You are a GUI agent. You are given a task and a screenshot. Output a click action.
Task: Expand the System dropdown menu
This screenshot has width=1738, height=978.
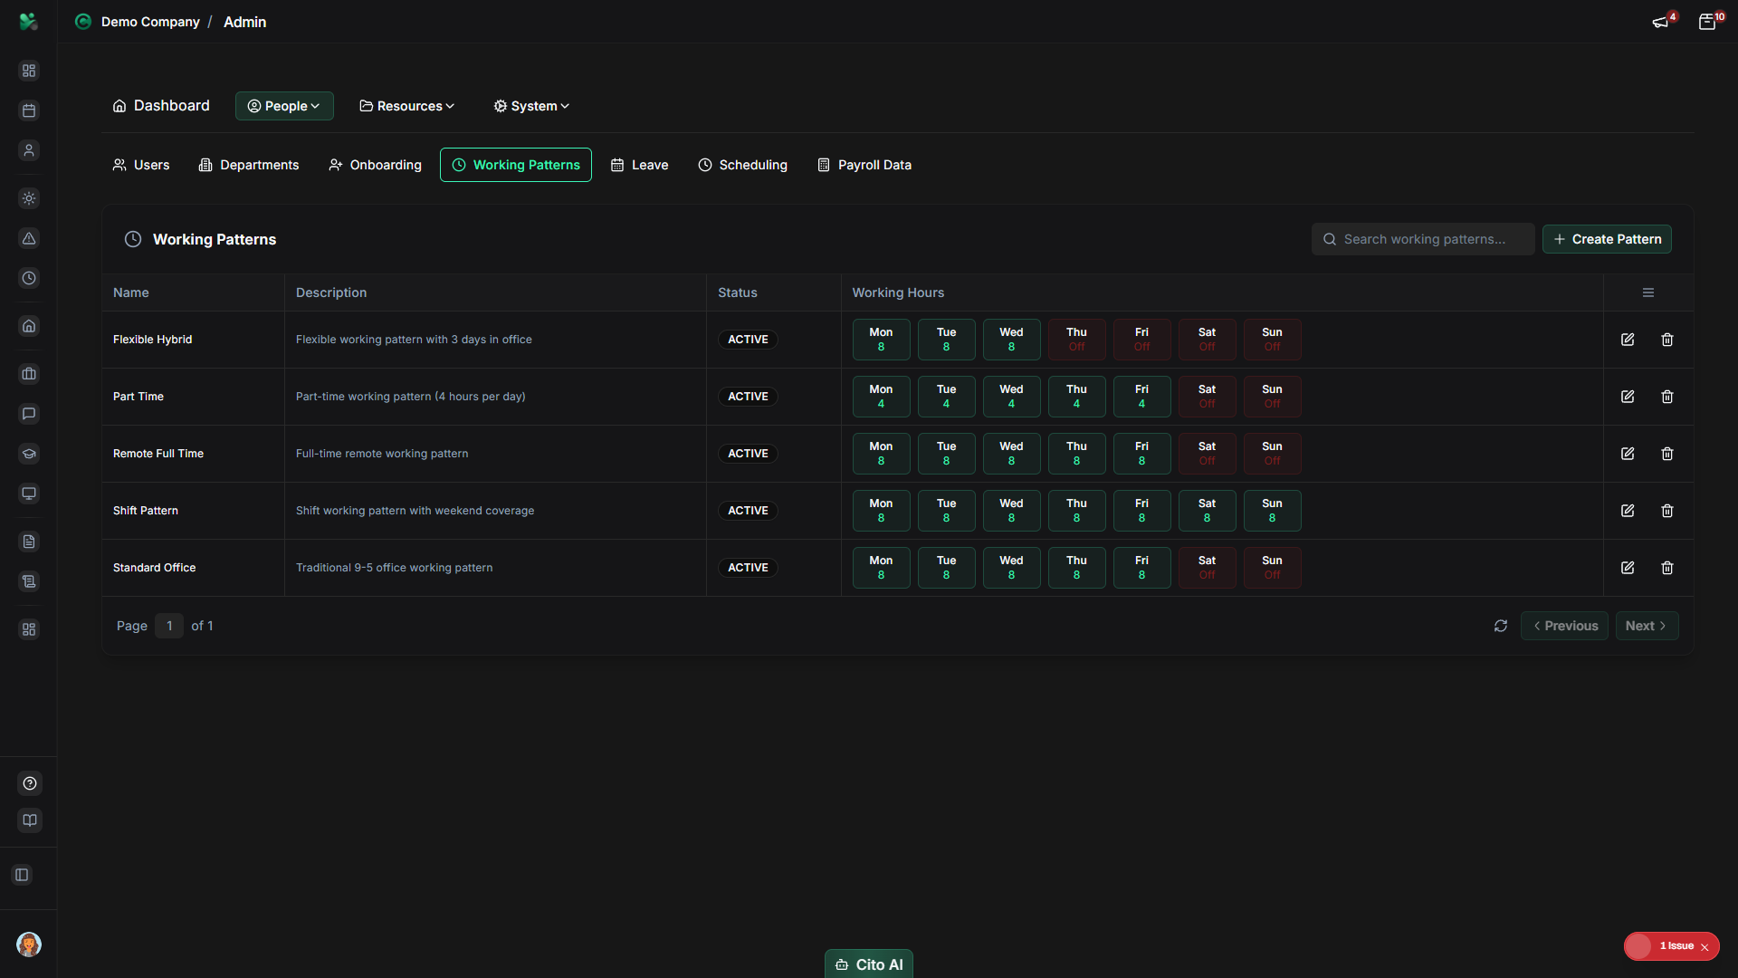coord(530,106)
